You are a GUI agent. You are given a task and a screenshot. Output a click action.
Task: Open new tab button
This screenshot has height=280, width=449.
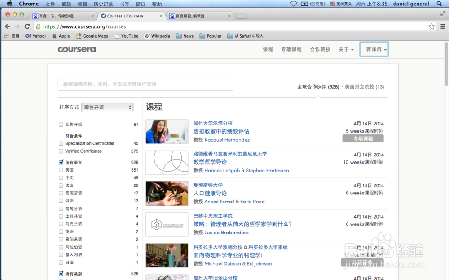click(x=241, y=16)
